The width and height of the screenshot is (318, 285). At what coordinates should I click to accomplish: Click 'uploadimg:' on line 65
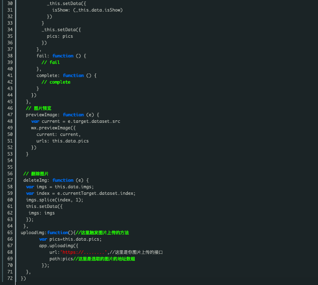click(x=34, y=233)
